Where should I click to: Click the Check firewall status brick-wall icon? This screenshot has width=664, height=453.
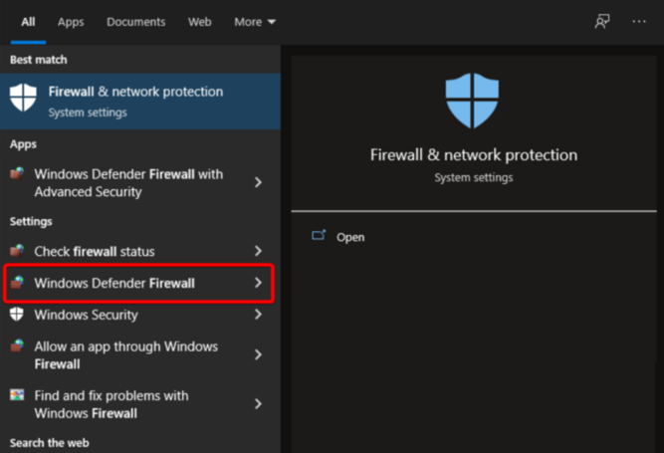(x=17, y=251)
